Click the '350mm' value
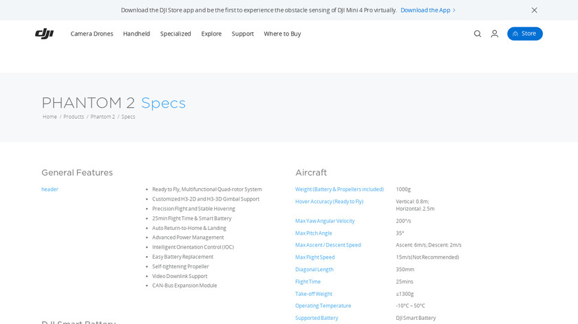The image size is (578, 324). [x=405, y=270]
